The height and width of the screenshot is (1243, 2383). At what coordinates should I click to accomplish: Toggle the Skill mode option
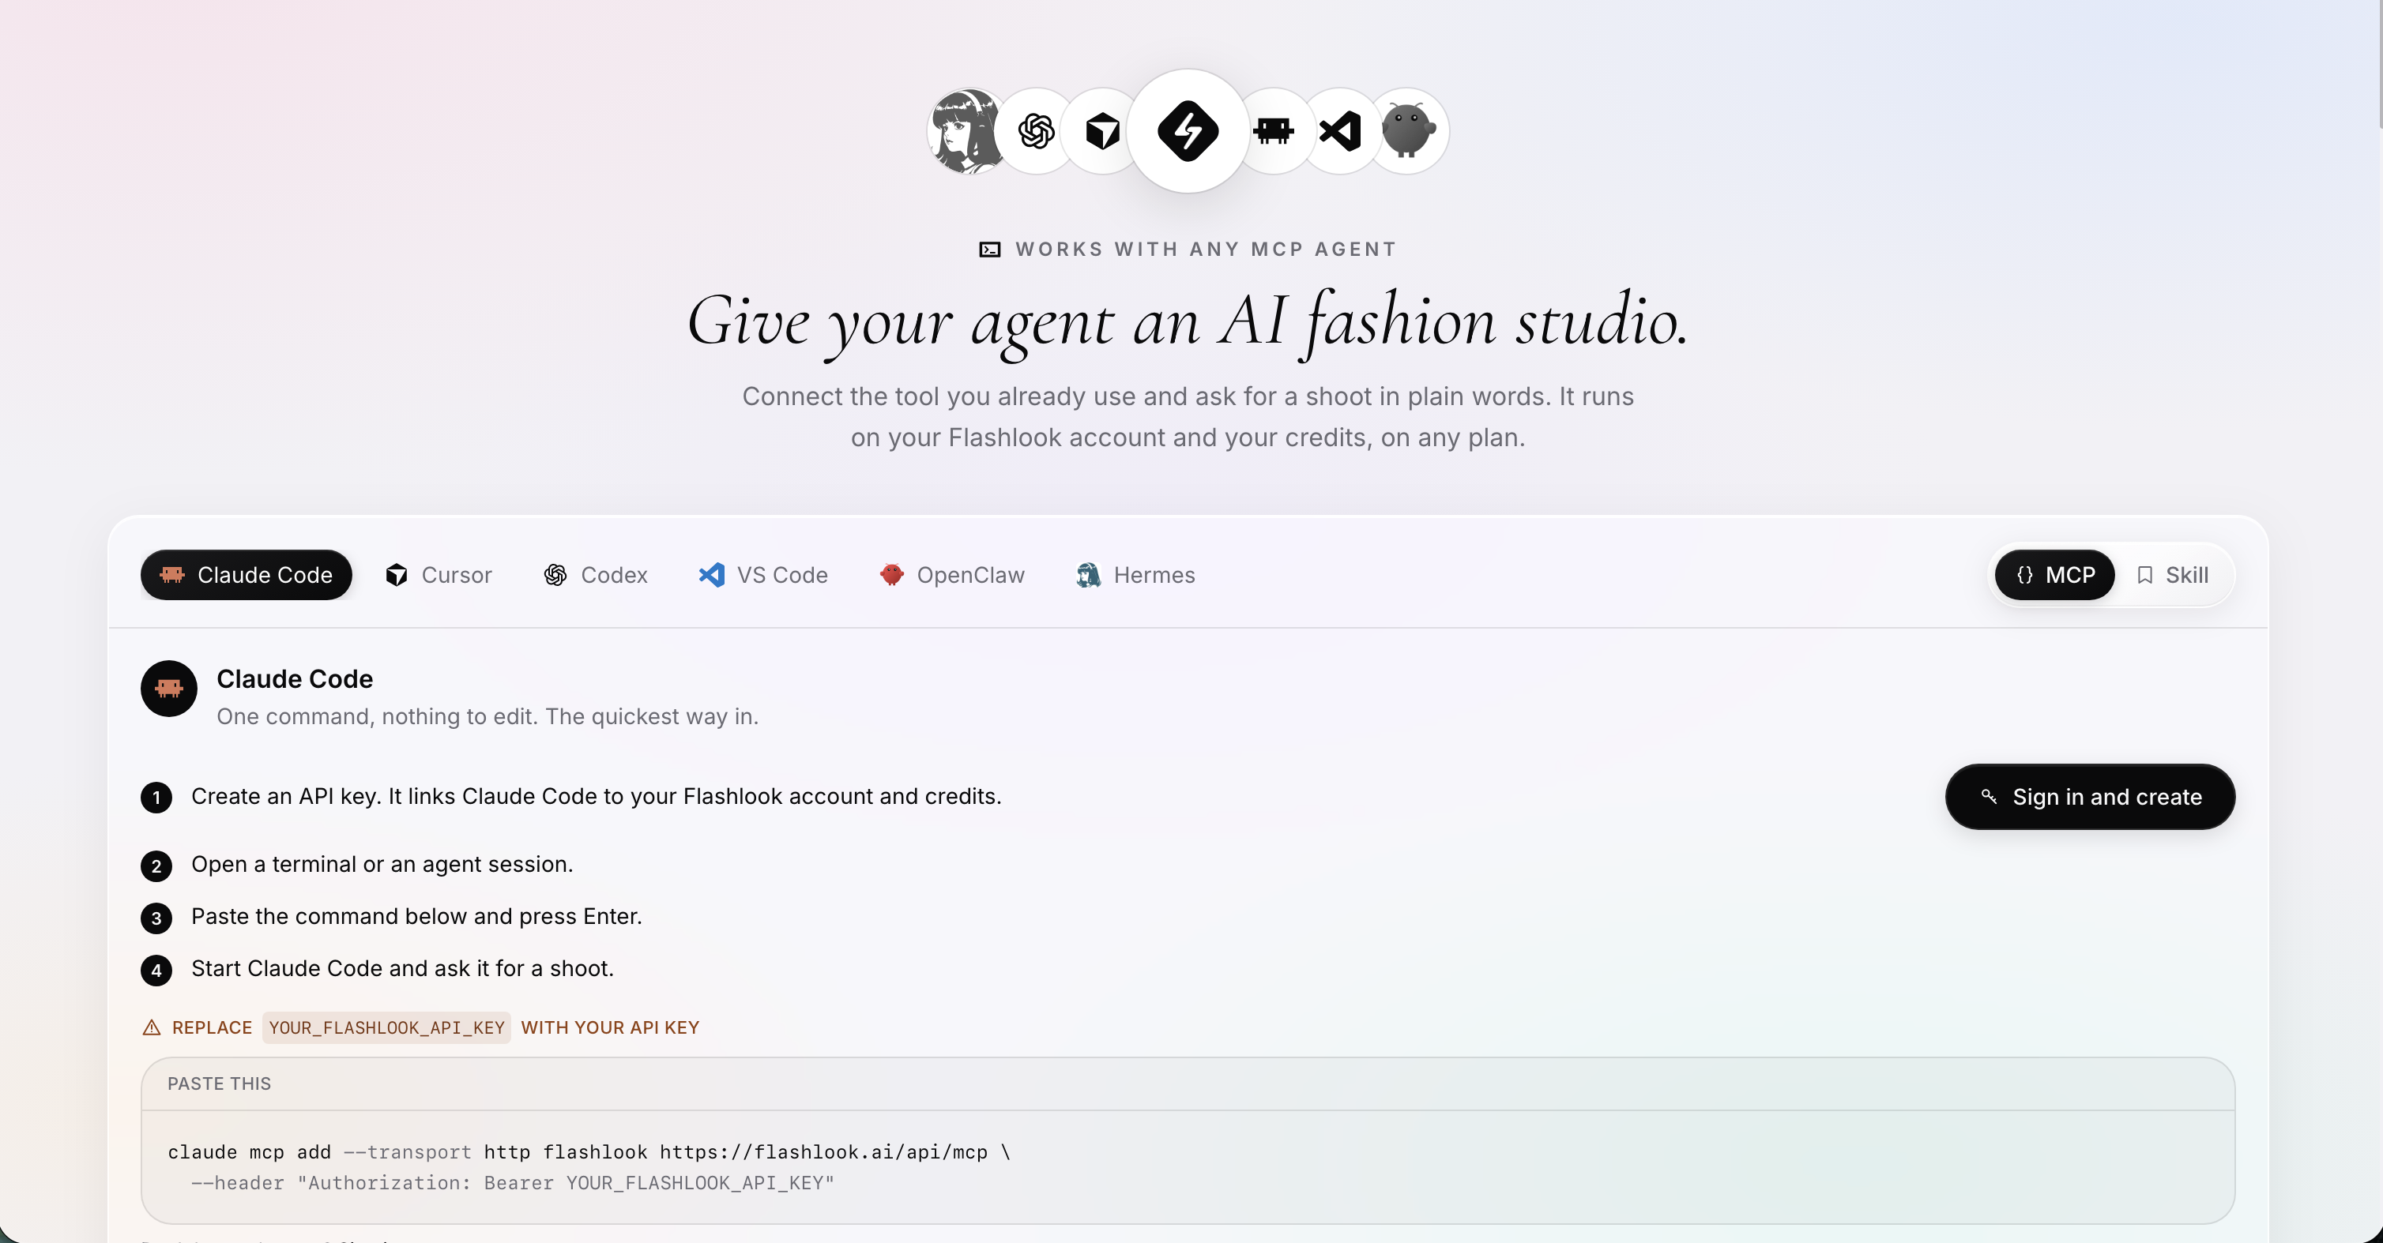tap(2173, 575)
